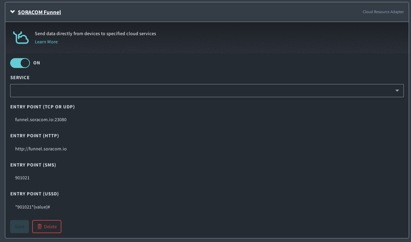The height and width of the screenshot is (242, 411).
Task: Click the funnel.soracom.io:23080 entry point value
Action: (41, 120)
